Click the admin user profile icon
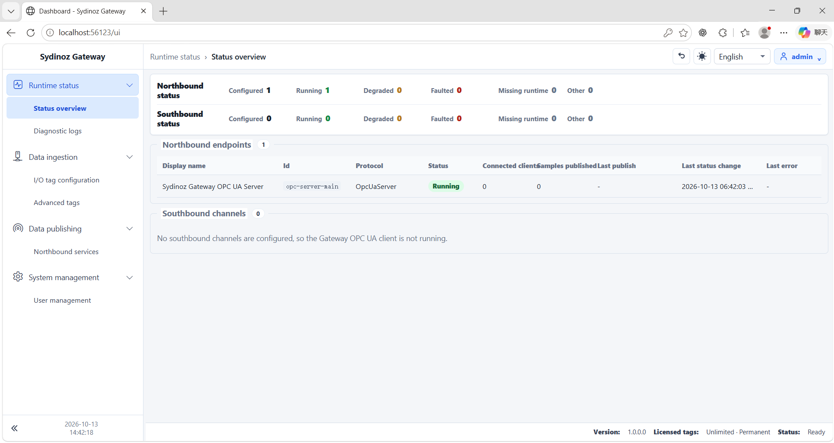834x443 pixels. pos(784,56)
